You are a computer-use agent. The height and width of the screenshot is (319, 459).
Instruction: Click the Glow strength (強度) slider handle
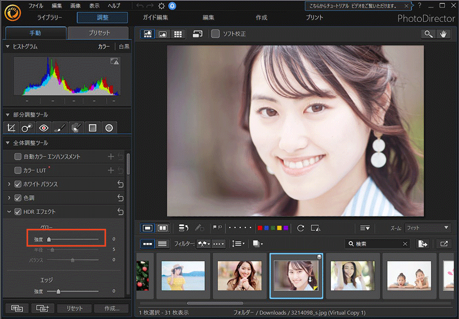pos(49,239)
